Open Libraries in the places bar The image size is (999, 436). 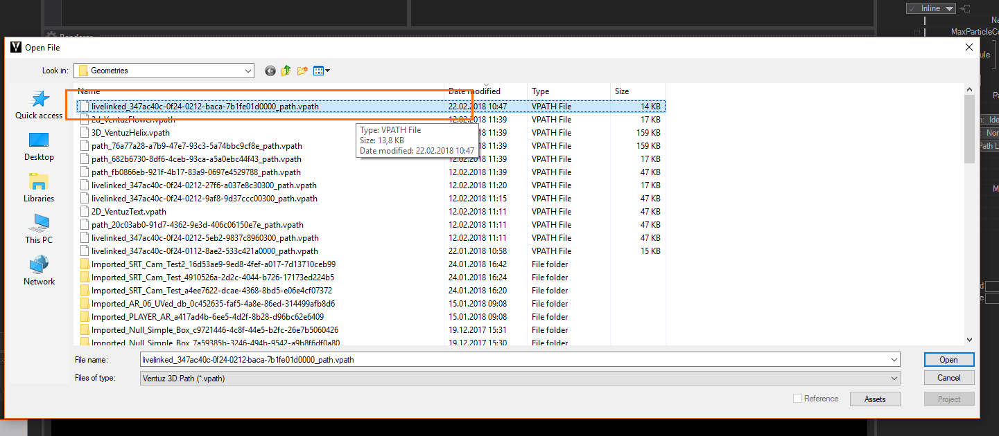(39, 188)
